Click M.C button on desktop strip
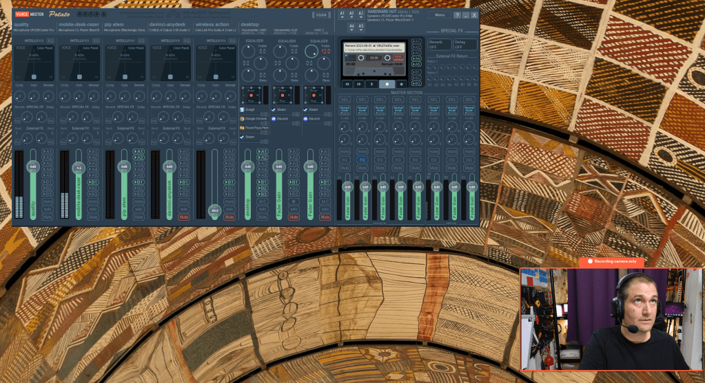 point(263,202)
